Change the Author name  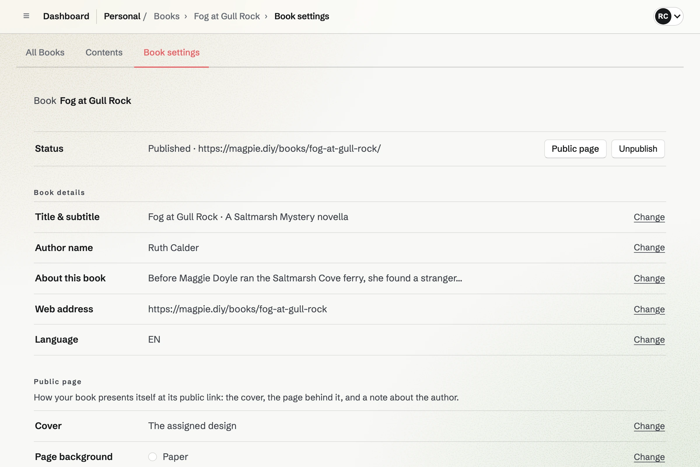(649, 248)
